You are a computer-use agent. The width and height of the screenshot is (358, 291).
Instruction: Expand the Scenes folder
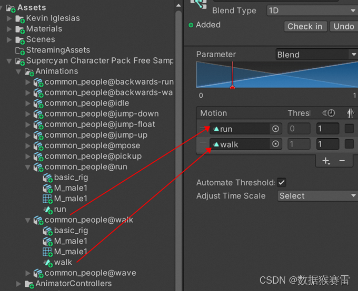(9, 39)
